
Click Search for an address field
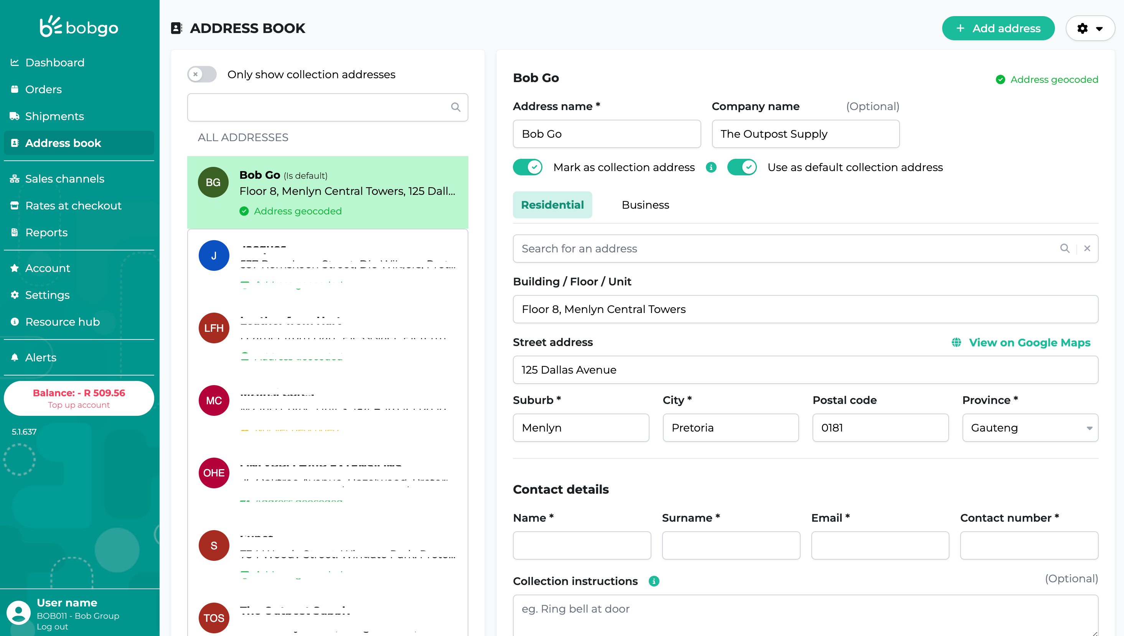click(805, 249)
